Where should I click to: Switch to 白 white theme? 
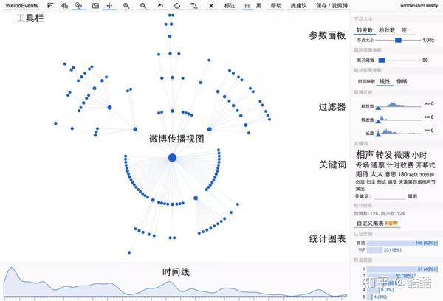coord(247,5)
